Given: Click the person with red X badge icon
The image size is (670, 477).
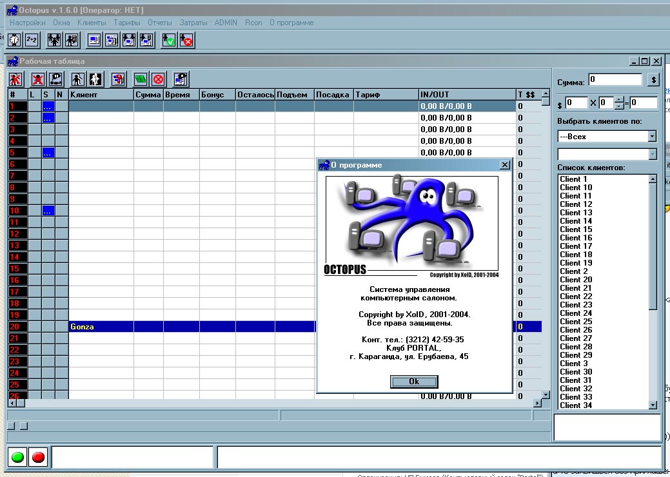Looking at the screenshot, I should 187,40.
